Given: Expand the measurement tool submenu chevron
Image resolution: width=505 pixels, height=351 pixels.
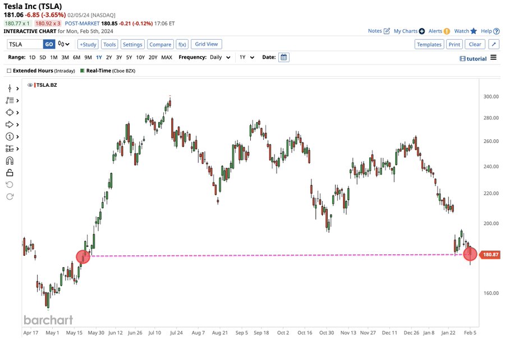Looking at the screenshot, I should tap(17, 149).
